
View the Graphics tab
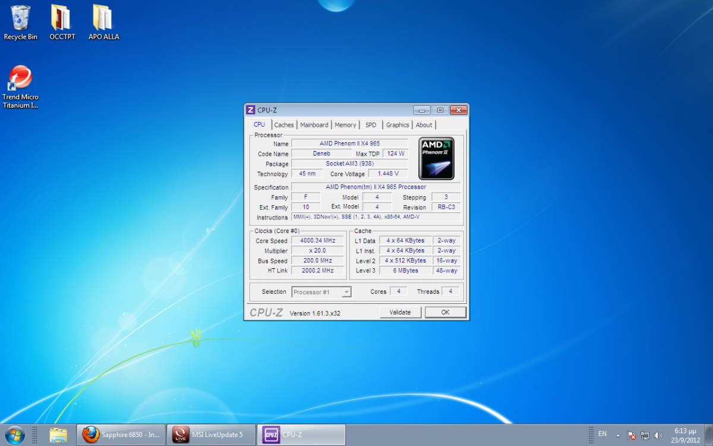(x=397, y=125)
